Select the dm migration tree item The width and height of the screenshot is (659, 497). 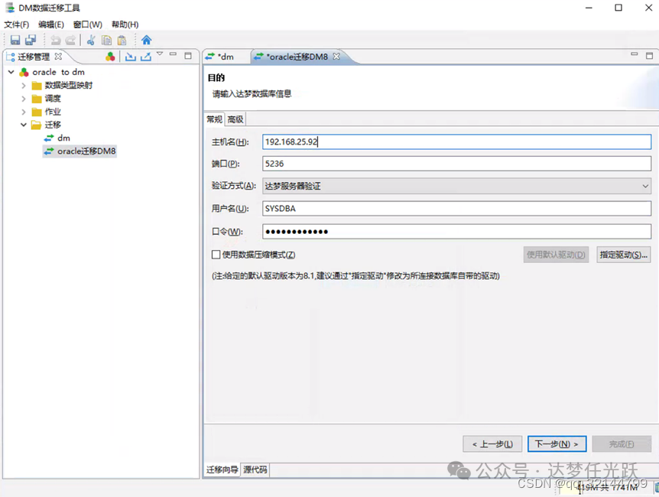pyautogui.click(x=57, y=138)
